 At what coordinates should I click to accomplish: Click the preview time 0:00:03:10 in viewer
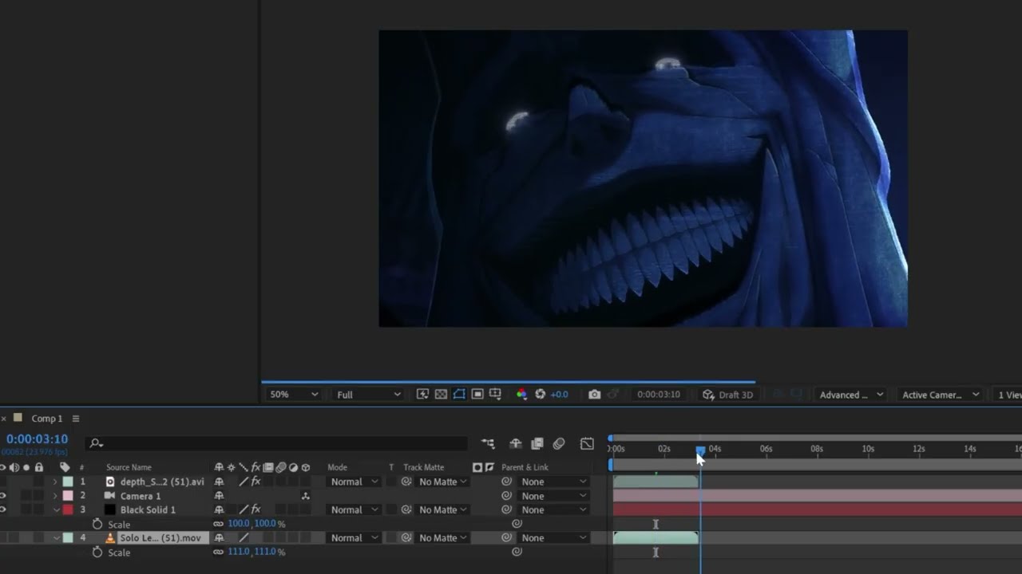pos(659,395)
